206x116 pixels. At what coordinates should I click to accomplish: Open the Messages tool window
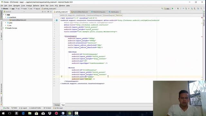click(x=58, y=108)
